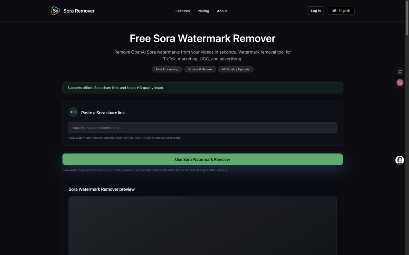The height and width of the screenshot is (255, 409).
Task: Click the Sora Watermark Remover preview area
Action: pos(203,225)
